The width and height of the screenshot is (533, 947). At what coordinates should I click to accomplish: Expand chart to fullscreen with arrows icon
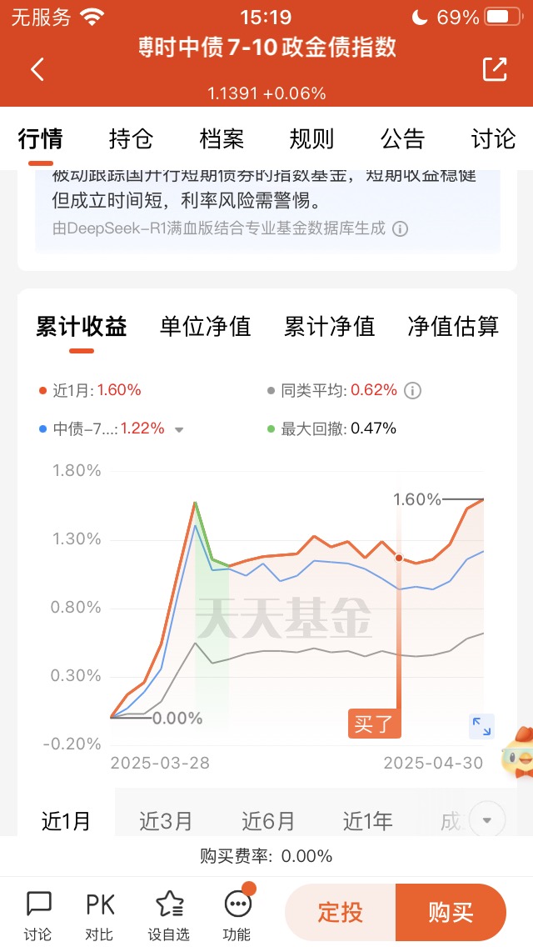click(x=481, y=726)
